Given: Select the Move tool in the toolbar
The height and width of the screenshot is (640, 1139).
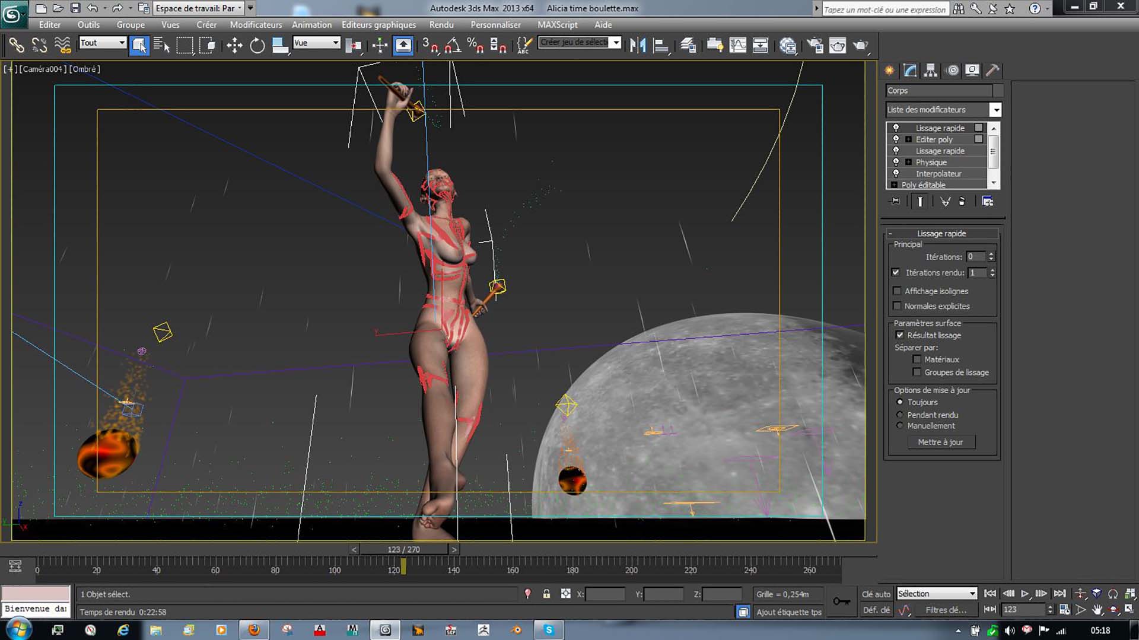Looking at the screenshot, I should [x=234, y=46].
